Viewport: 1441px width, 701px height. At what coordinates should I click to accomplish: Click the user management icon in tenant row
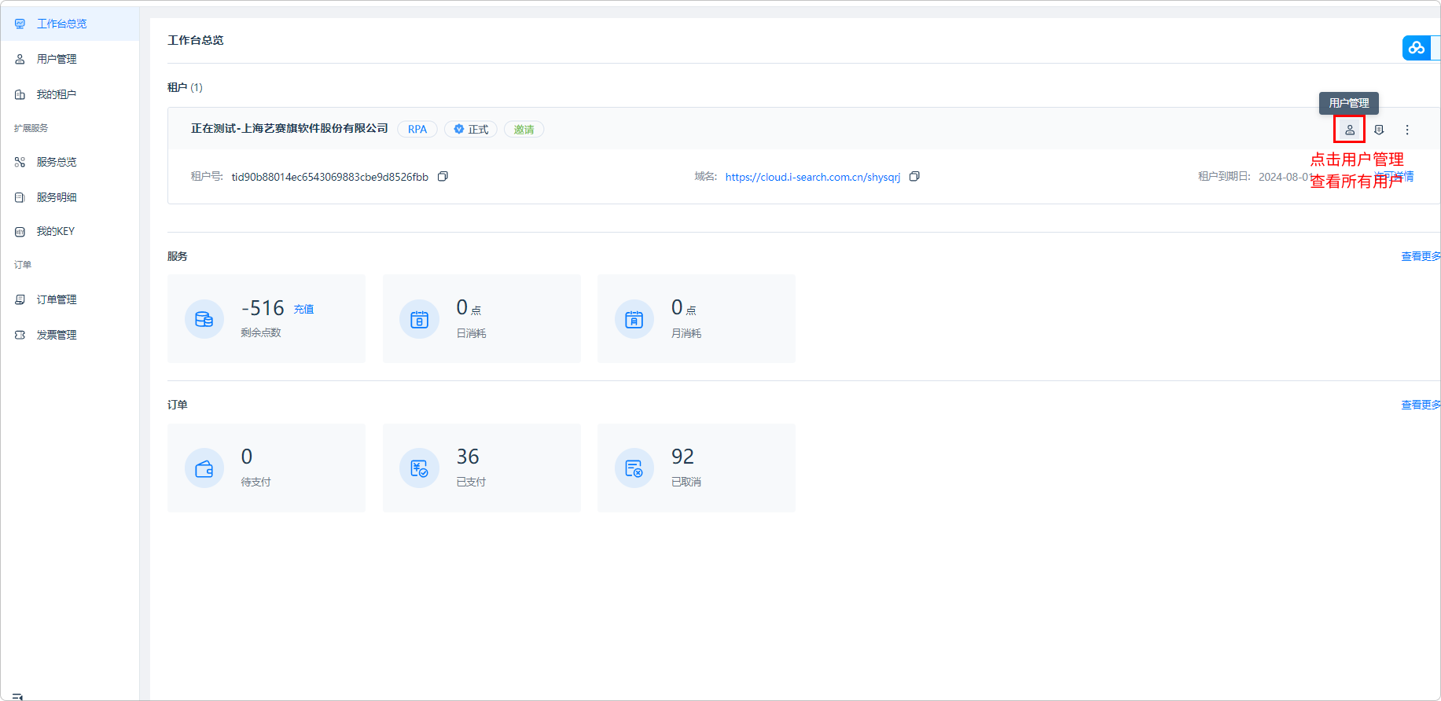pyautogui.click(x=1349, y=130)
